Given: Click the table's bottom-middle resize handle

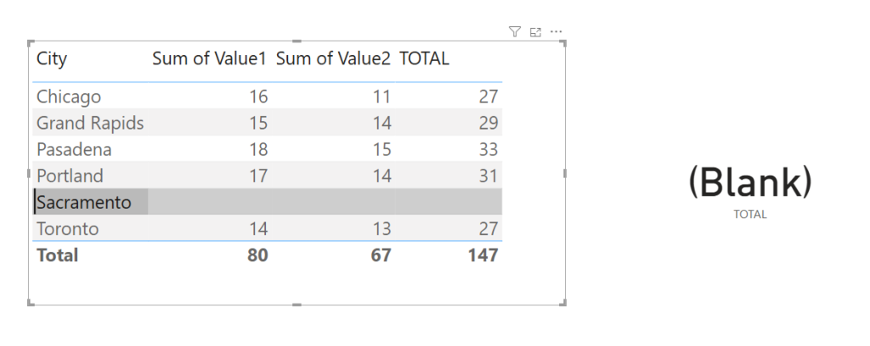Looking at the screenshot, I should click(x=297, y=304).
